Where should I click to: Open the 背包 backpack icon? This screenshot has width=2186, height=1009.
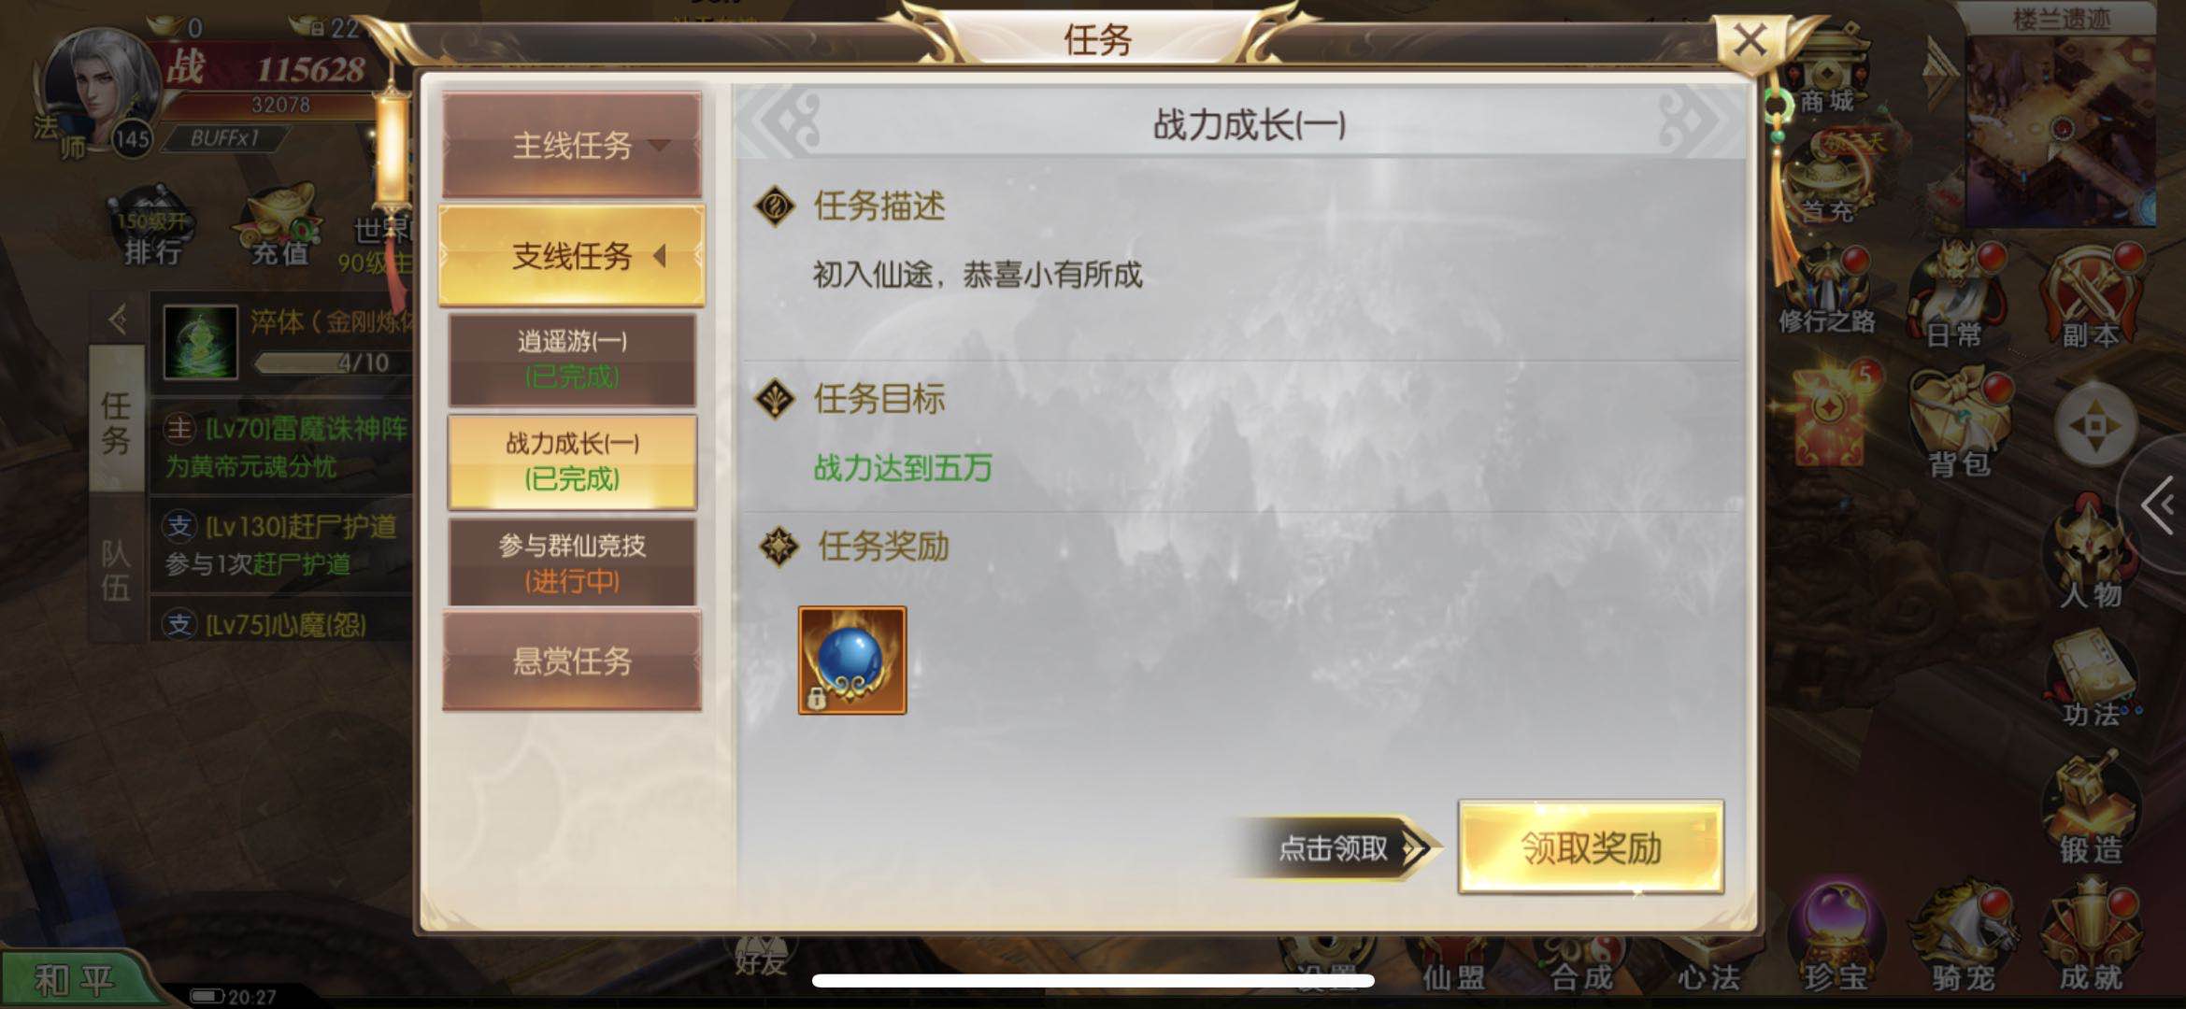click(x=1959, y=425)
